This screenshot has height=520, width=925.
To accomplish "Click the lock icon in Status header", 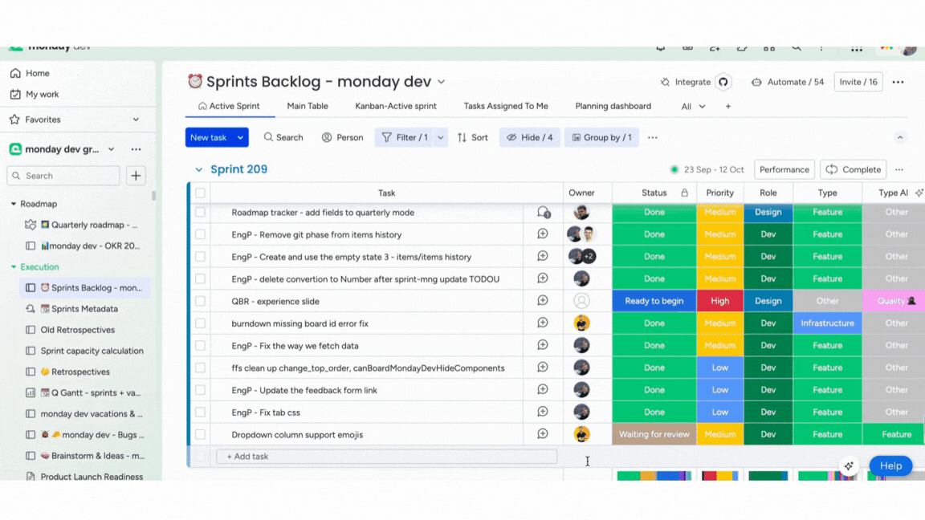I will coord(684,193).
